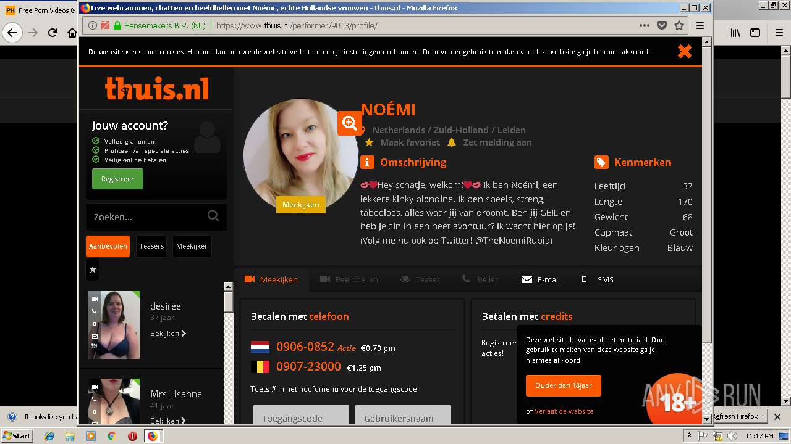This screenshot has width=791, height=444.
Task: Bookmark this page with the star icon
Action: click(679, 25)
